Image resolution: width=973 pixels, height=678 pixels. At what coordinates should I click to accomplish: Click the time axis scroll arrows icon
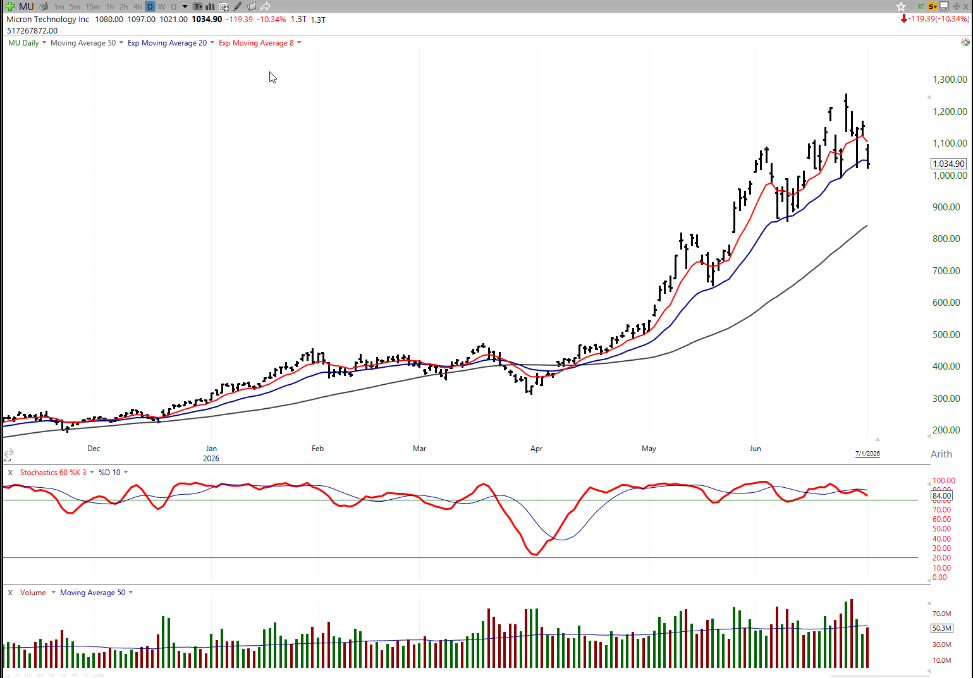pos(9,453)
